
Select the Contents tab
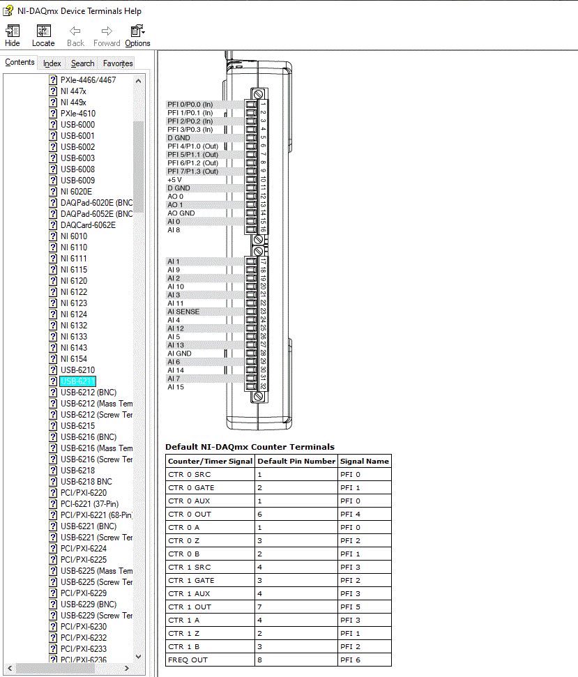pyautogui.click(x=20, y=62)
